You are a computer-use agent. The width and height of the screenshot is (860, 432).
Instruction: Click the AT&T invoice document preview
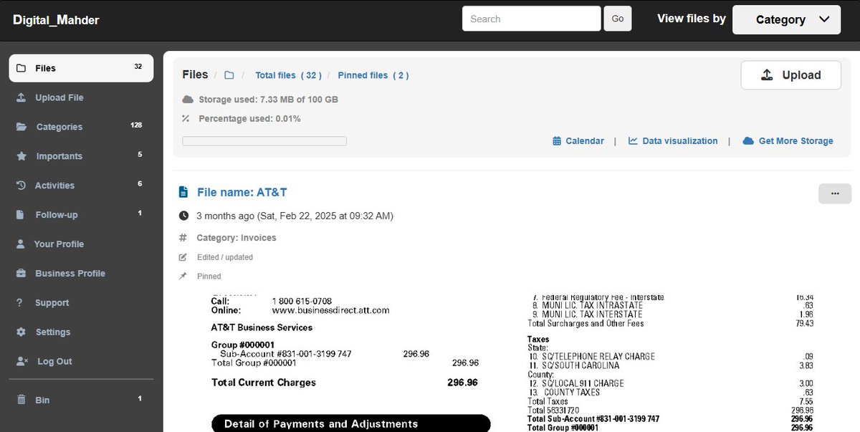point(512,363)
